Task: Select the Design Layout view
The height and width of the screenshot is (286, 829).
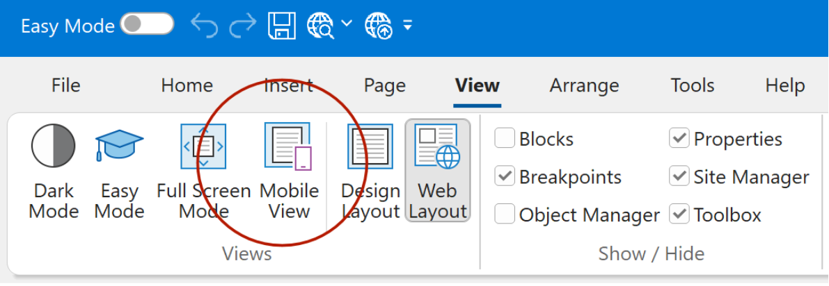Action: tap(370, 171)
